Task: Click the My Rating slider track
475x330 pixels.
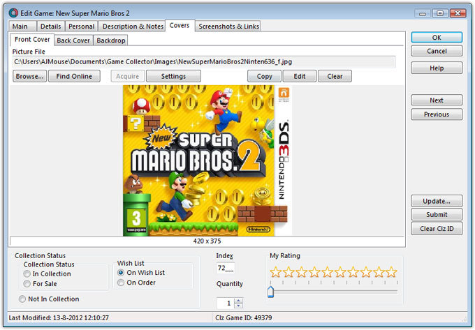Action: click(x=333, y=292)
